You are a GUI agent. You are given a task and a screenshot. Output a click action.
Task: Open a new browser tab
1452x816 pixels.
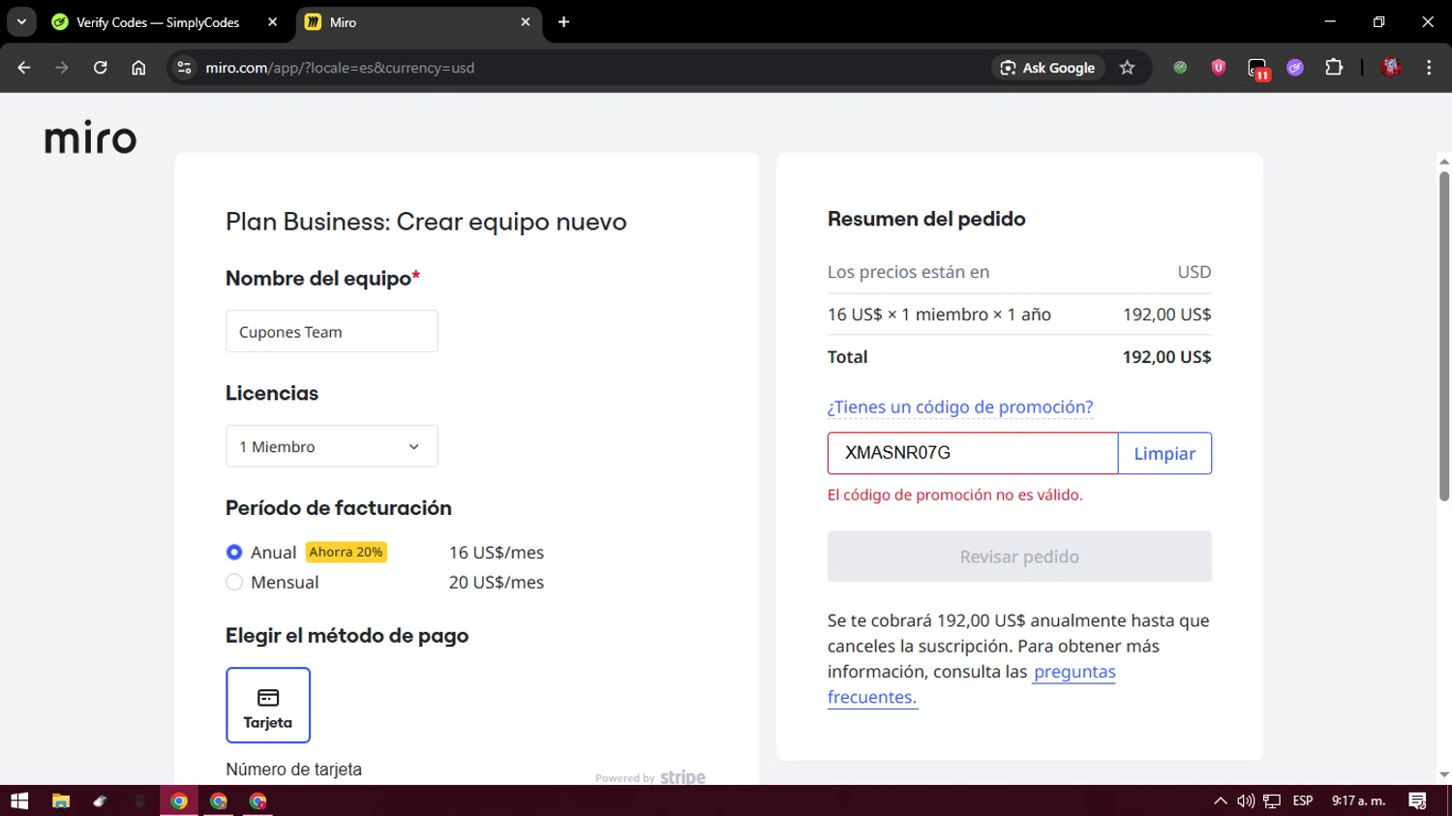click(x=563, y=21)
